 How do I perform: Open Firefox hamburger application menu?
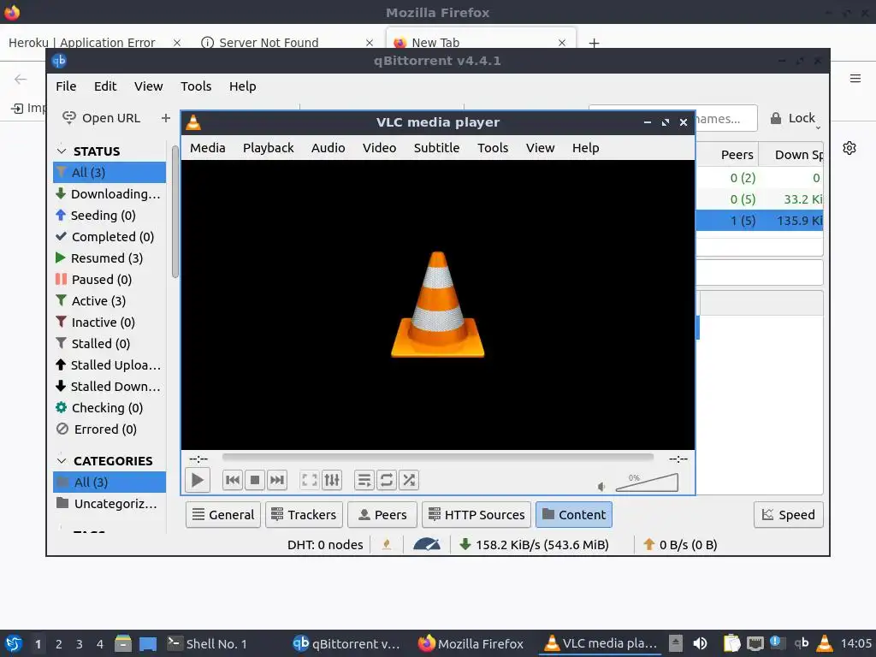click(x=855, y=79)
